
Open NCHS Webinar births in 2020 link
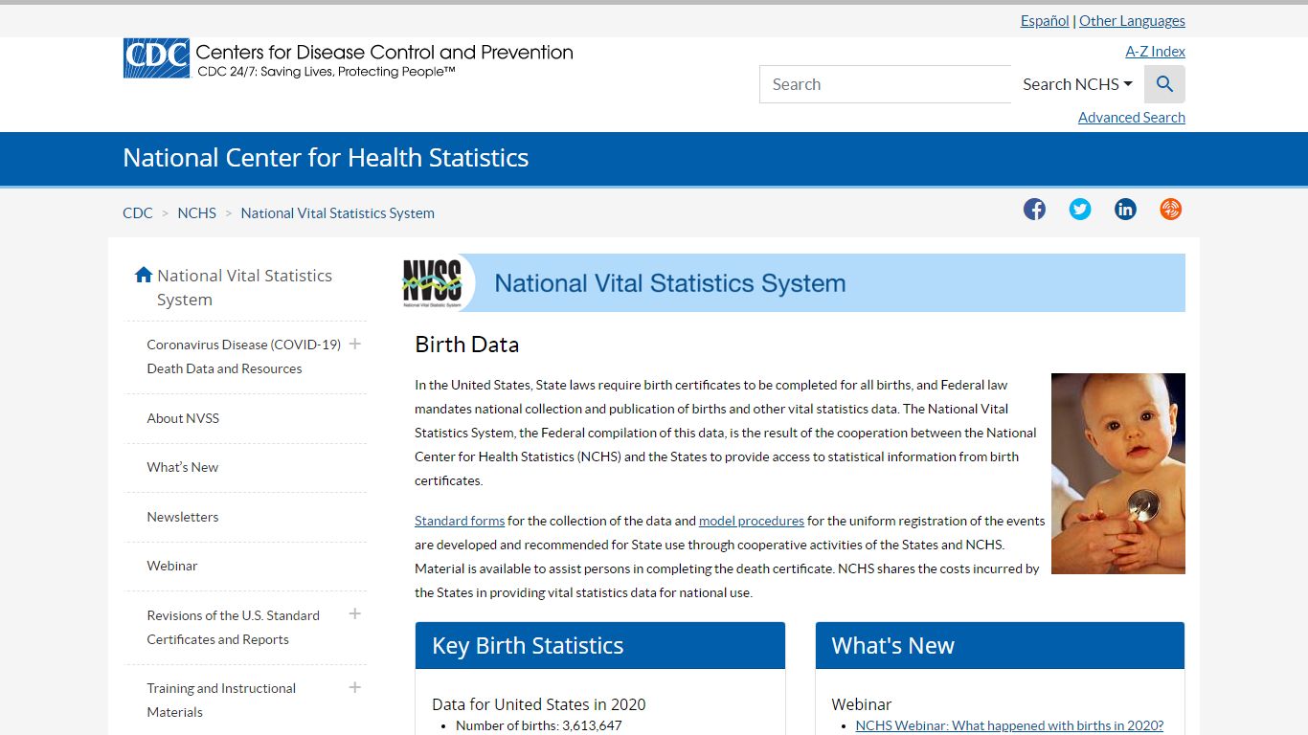1009,725
